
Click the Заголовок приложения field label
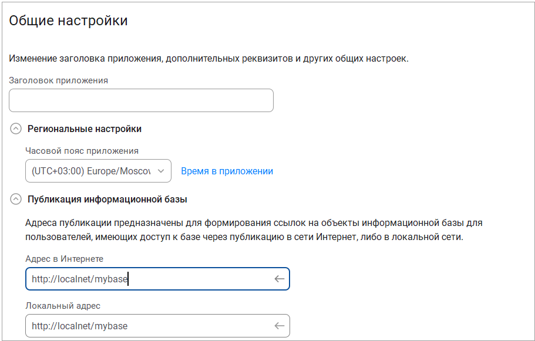(x=58, y=80)
